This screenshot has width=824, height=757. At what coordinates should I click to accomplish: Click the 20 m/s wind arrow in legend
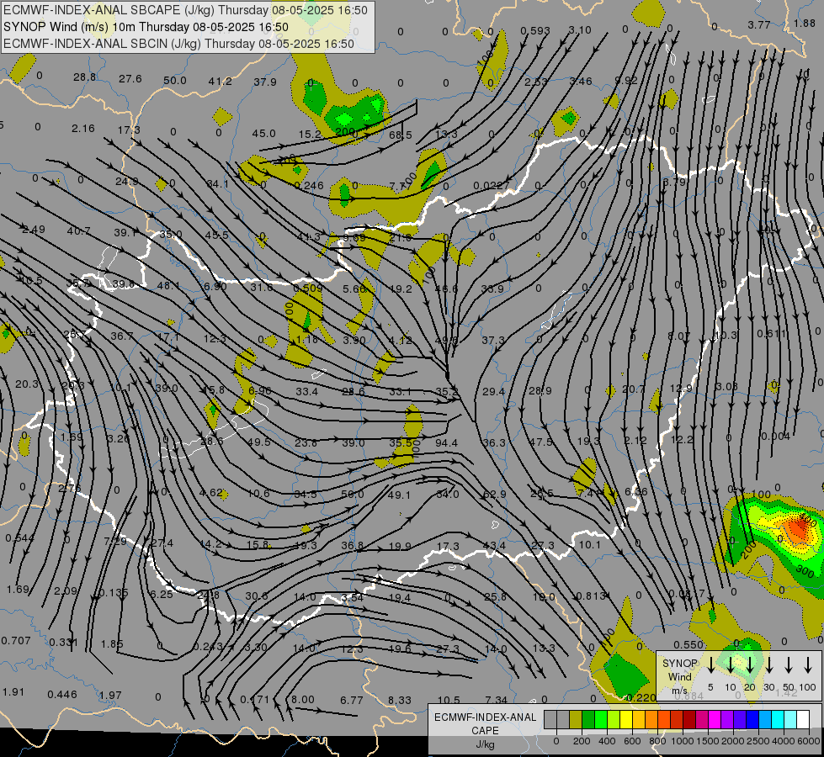749,665
